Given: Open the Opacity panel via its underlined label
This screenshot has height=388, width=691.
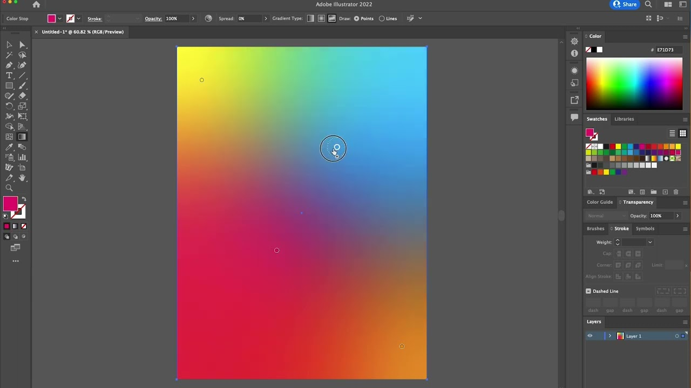Looking at the screenshot, I should pos(153,18).
